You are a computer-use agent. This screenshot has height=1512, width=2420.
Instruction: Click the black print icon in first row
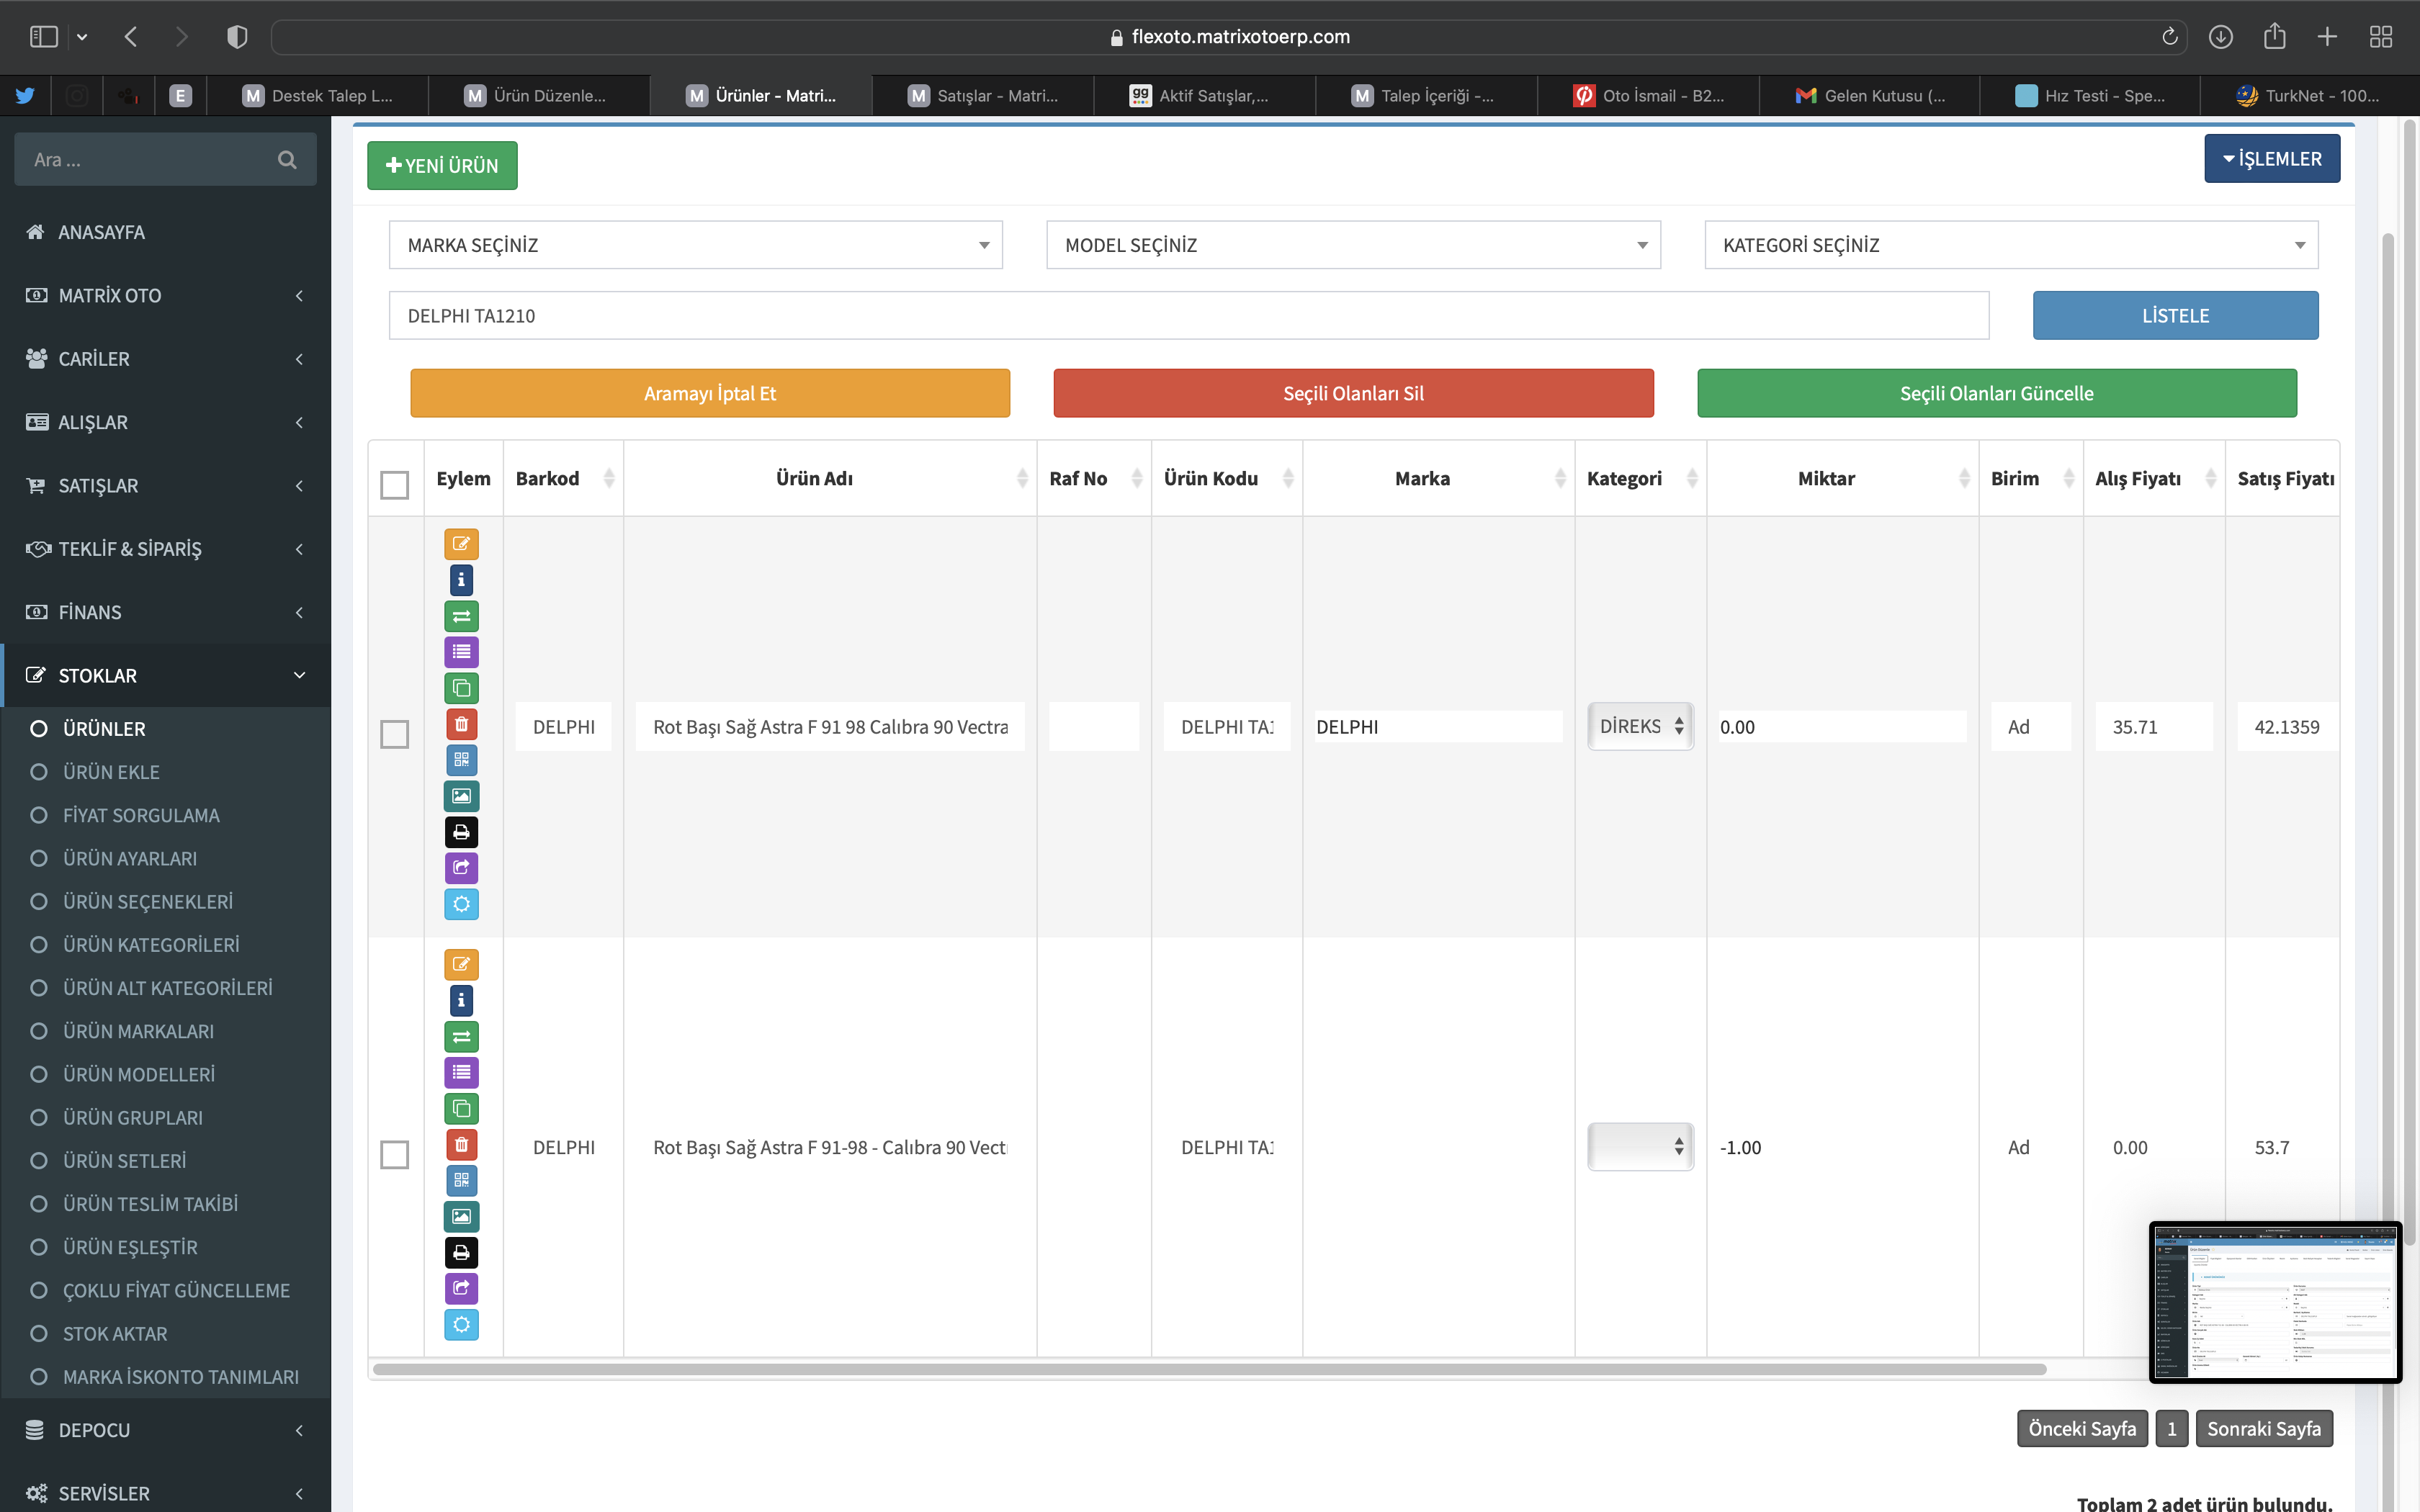tap(461, 832)
